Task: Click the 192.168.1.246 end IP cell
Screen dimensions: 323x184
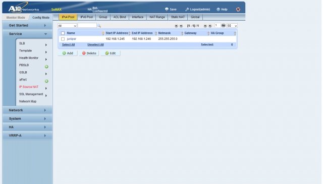Action: pyautogui.click(x=141, y=39)
